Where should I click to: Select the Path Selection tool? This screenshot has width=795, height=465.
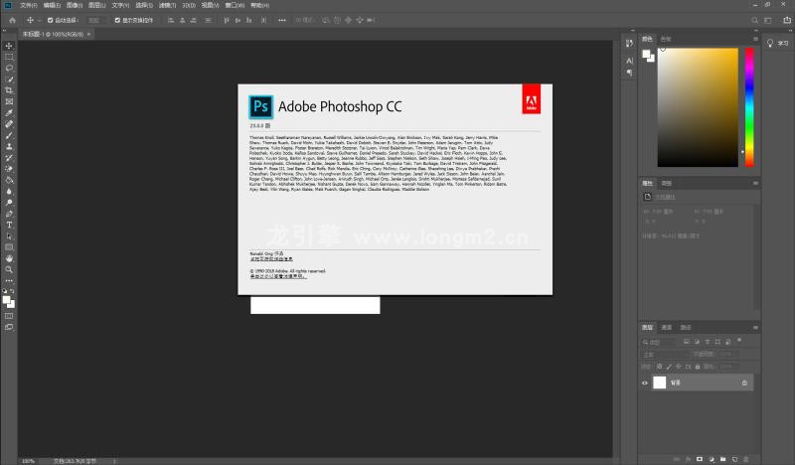click(9, 235)
